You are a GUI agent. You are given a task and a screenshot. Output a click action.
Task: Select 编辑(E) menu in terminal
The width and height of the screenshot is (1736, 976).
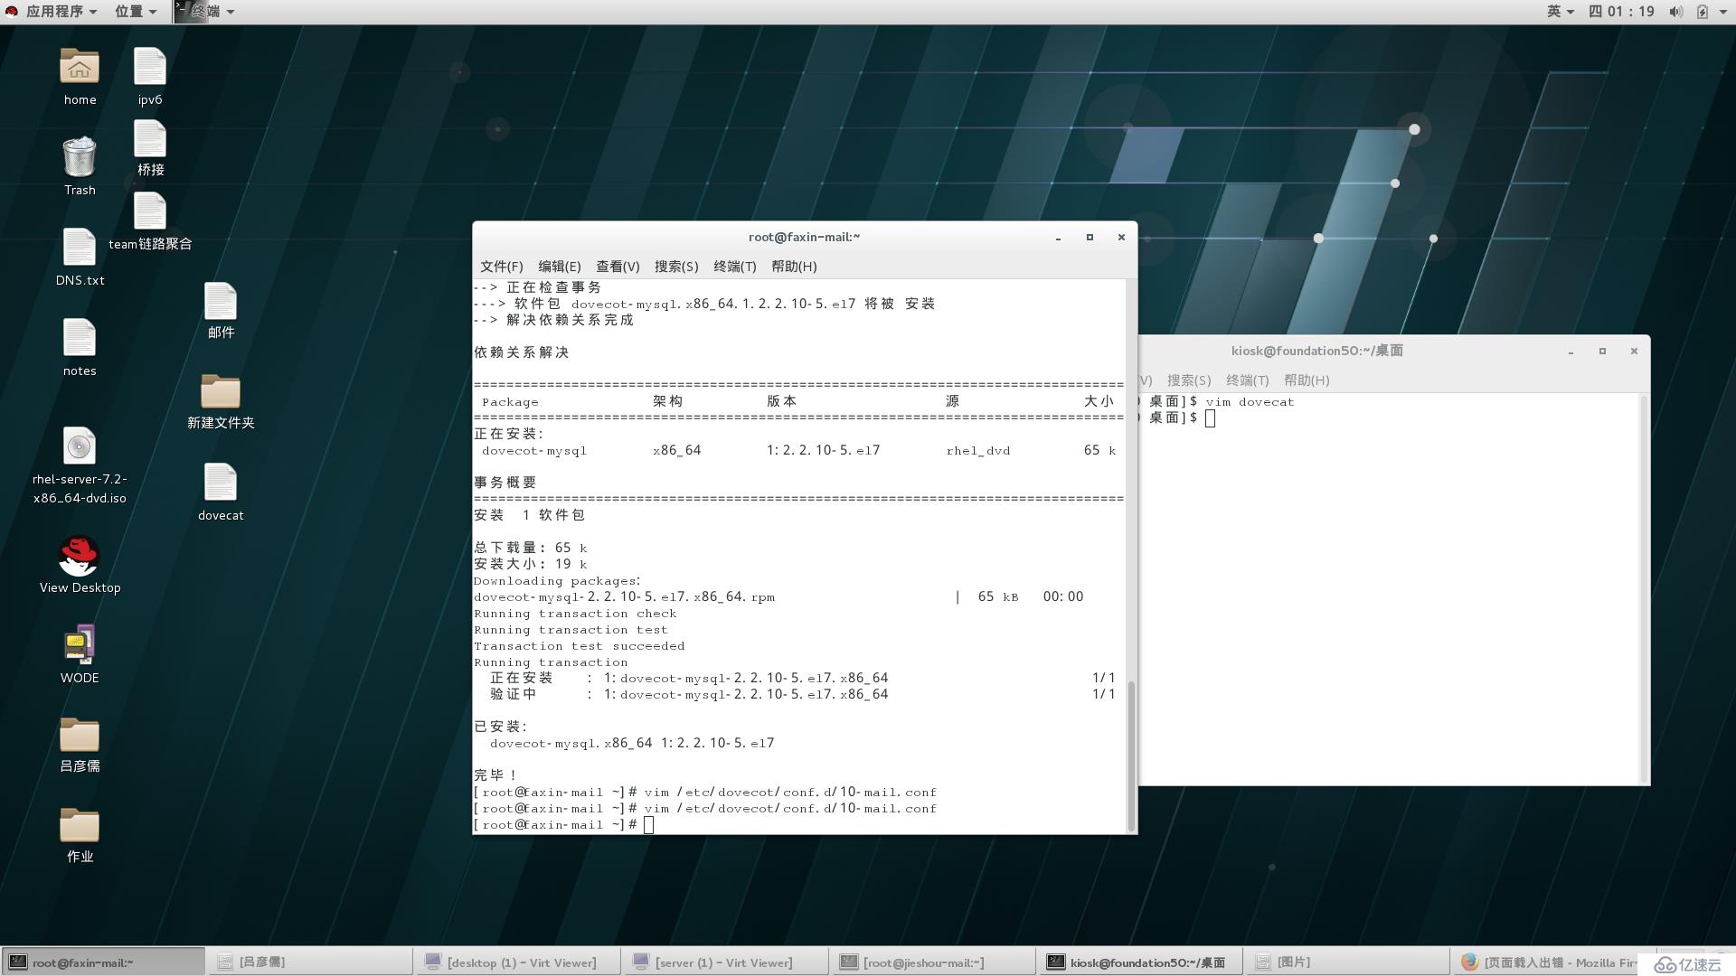point(558,266)
